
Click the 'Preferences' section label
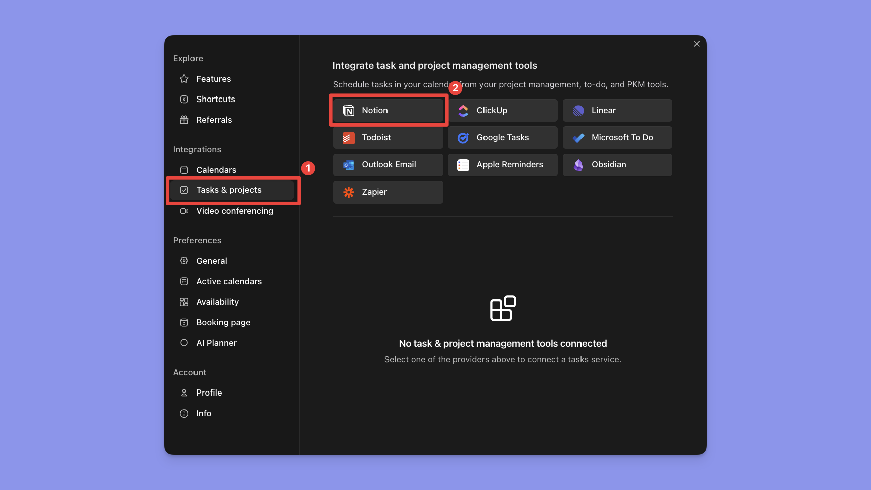[x=197, y=241]
